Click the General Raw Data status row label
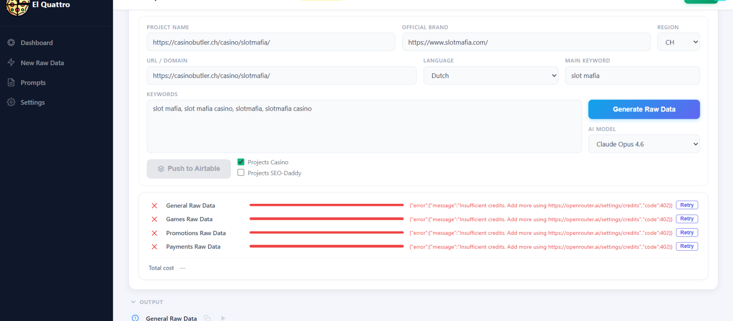 point(191,205)
